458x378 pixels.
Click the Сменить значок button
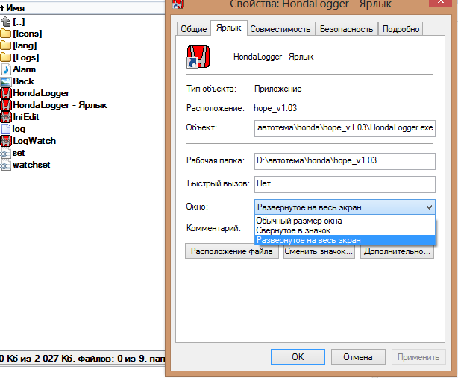pos(319,251)
